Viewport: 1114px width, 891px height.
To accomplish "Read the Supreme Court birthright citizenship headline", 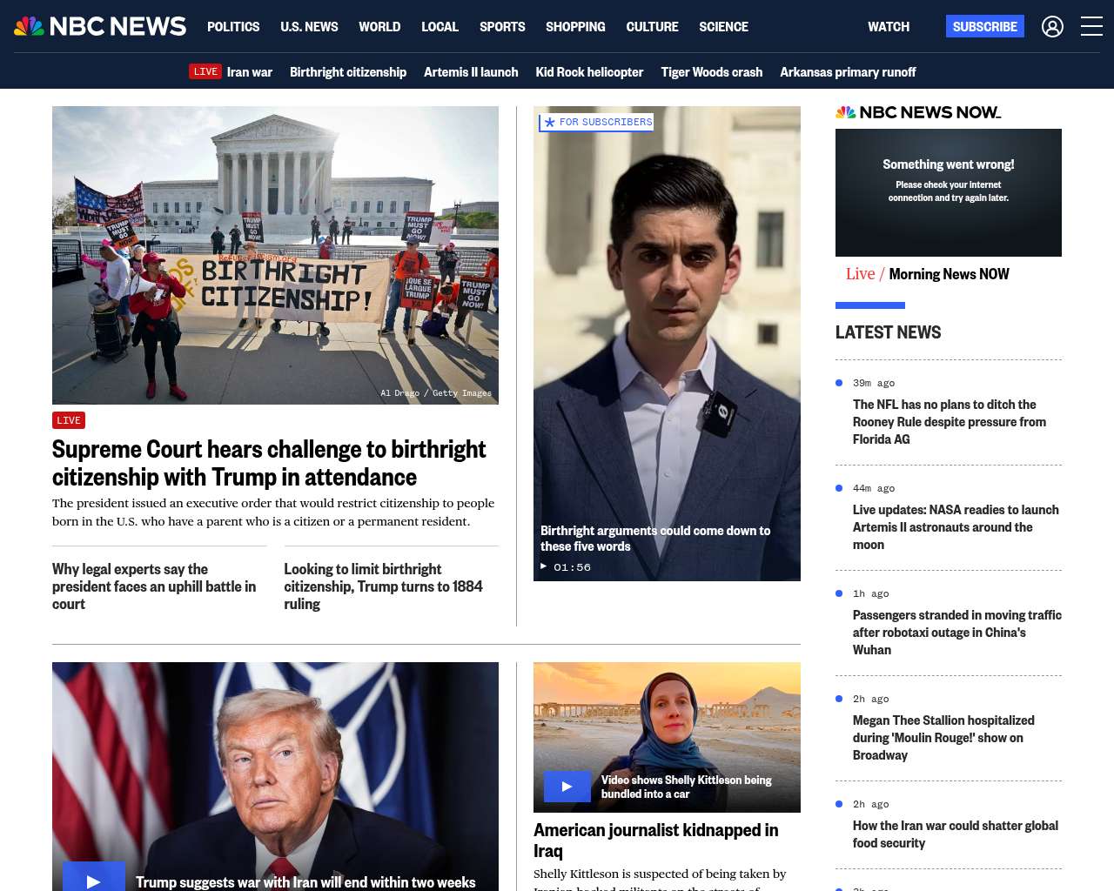I will pyautogui.click(x=269, y=463).
